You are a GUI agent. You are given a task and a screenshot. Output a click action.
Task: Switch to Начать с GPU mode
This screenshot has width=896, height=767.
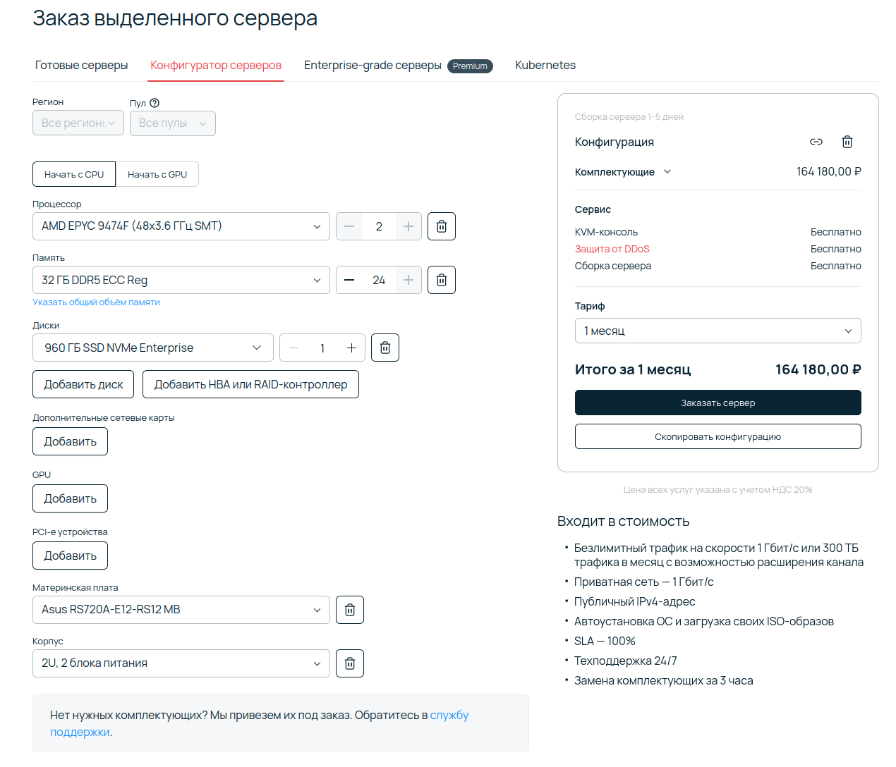tap(157, 174)
